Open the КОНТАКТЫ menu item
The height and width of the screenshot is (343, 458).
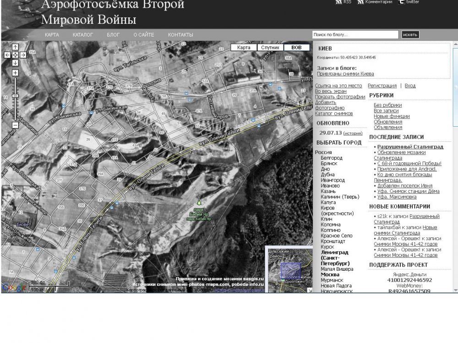click(x=180, y=35)
